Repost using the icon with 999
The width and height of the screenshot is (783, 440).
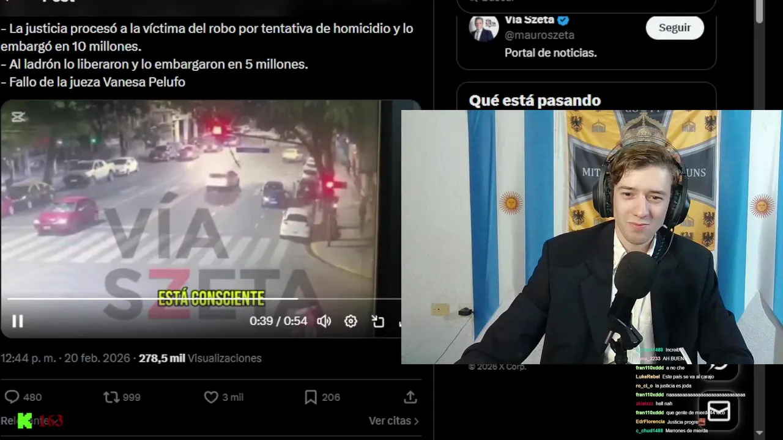tap(111, 397)
